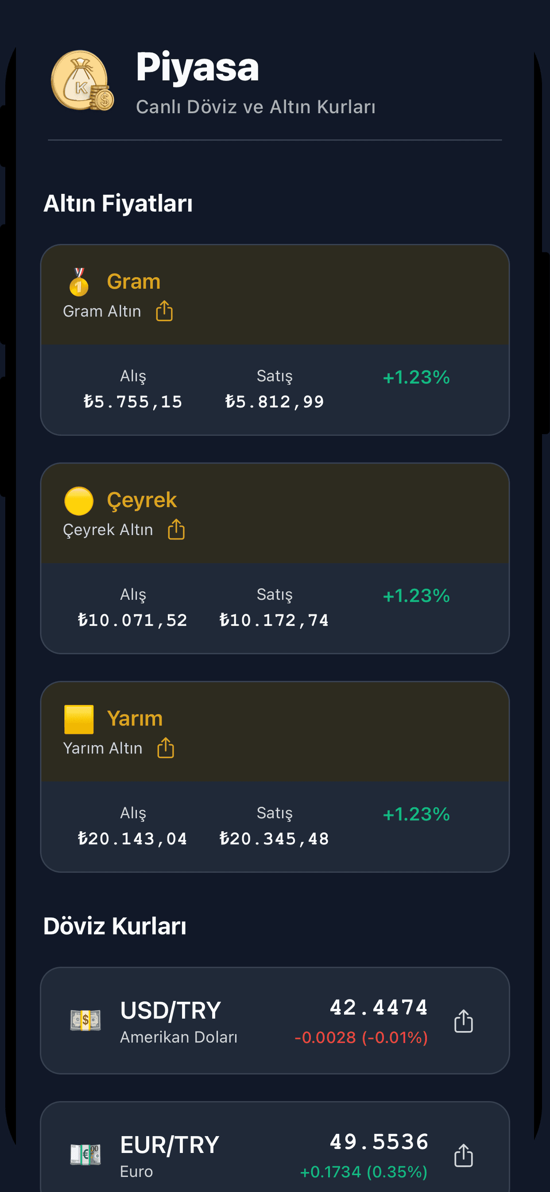This screenshot has height=1192, width=550.
Task: Select the Gram Altın buy price
Action: (x=133, y=401)
